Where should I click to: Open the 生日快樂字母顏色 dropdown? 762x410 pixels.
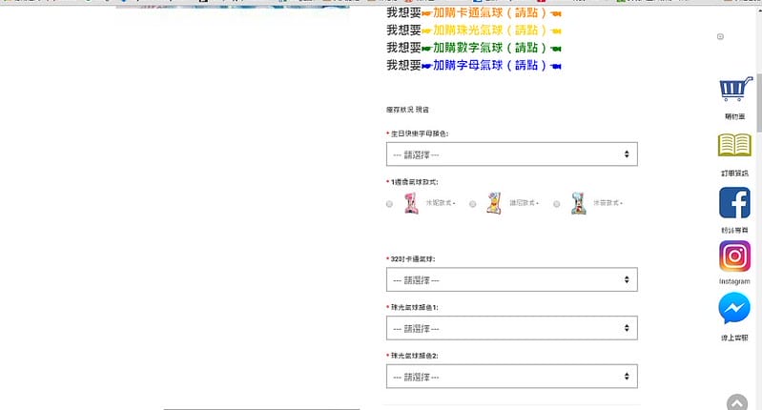[x=512, y=154]
